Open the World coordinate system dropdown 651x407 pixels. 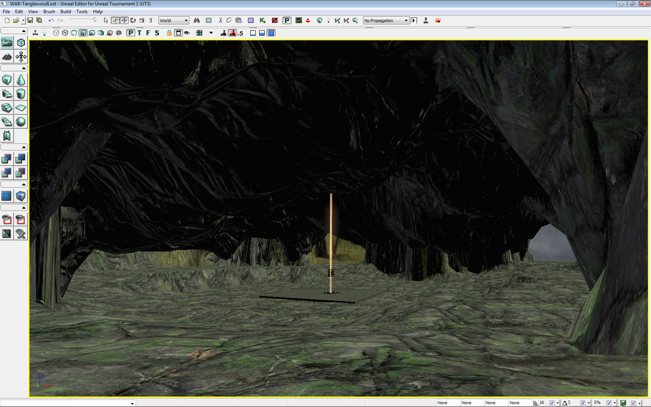pos(174,21)
